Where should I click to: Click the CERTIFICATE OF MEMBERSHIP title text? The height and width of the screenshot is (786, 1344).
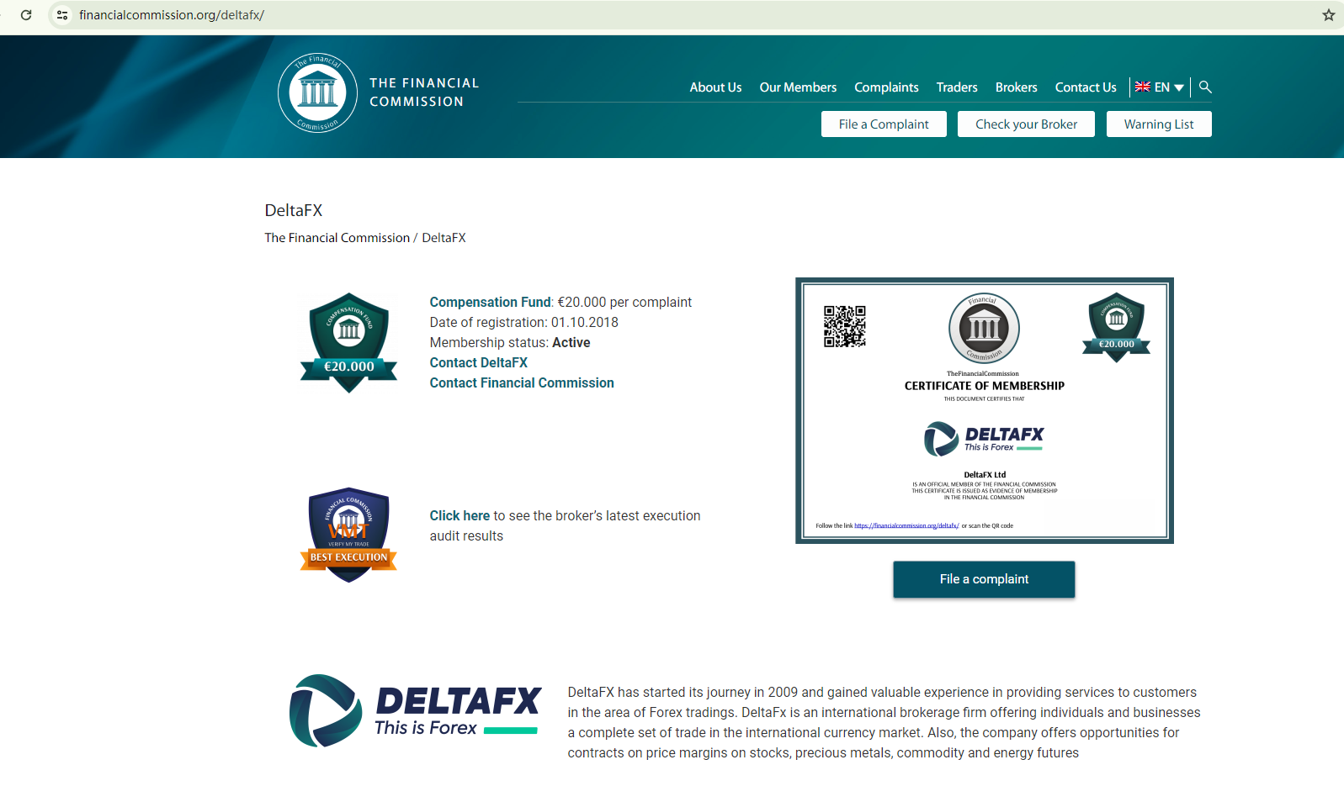[985, 386]
